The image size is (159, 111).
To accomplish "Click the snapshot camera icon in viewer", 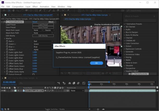I will pos(103,73).
